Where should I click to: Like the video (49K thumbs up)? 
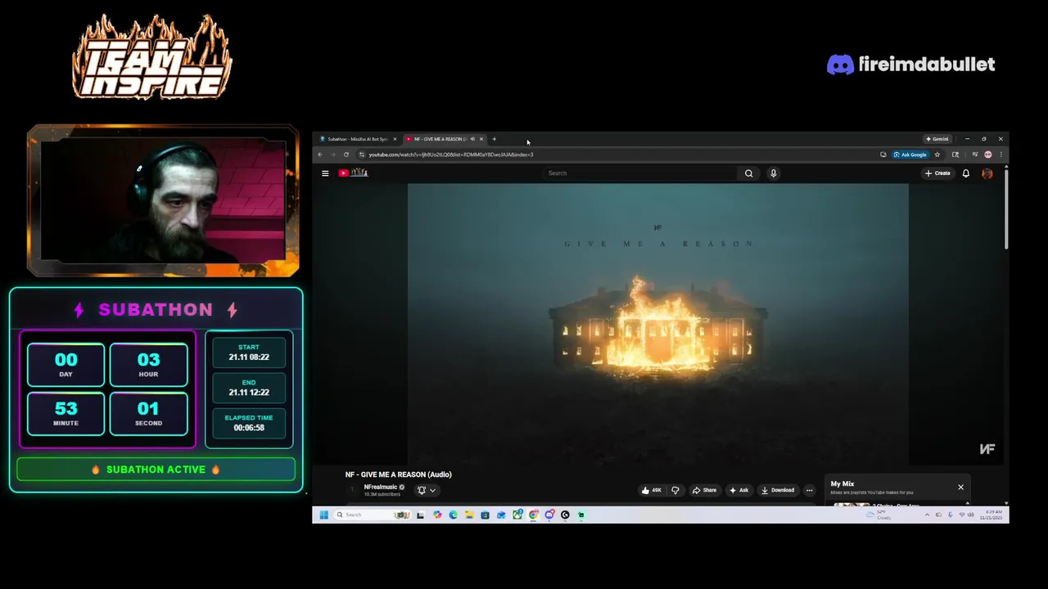652,490
